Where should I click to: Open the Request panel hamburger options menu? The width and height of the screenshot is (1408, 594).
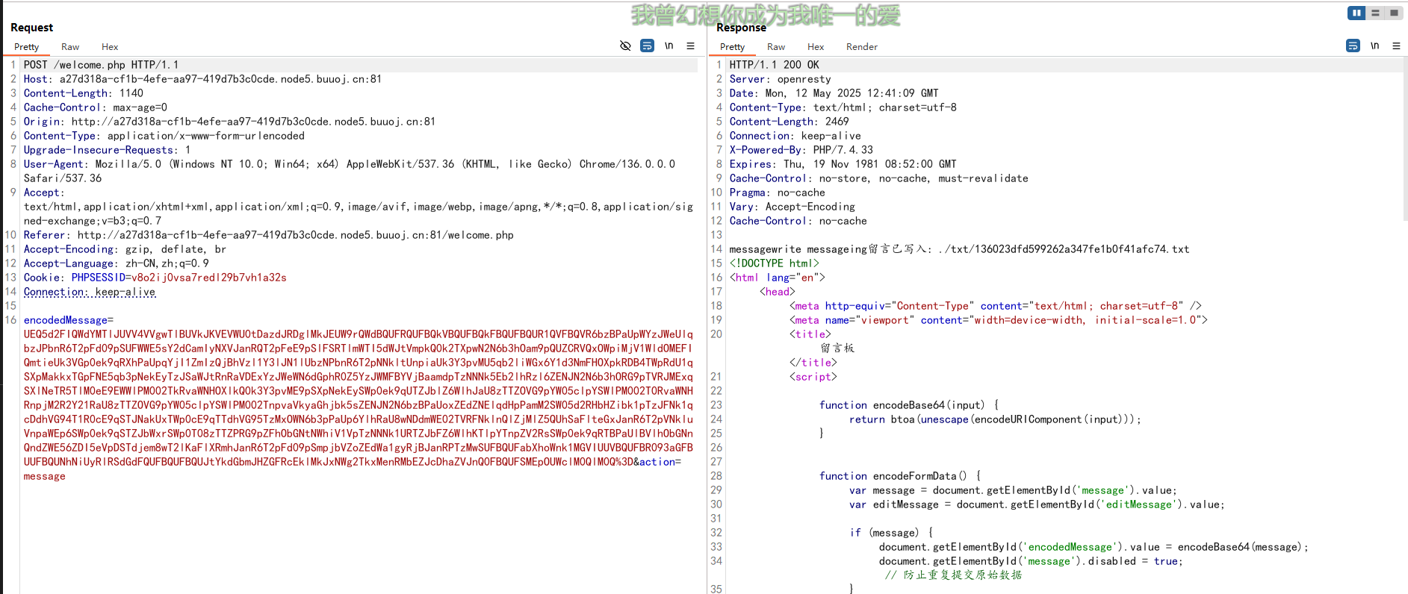pyautogui.click(x=690, y=46)
